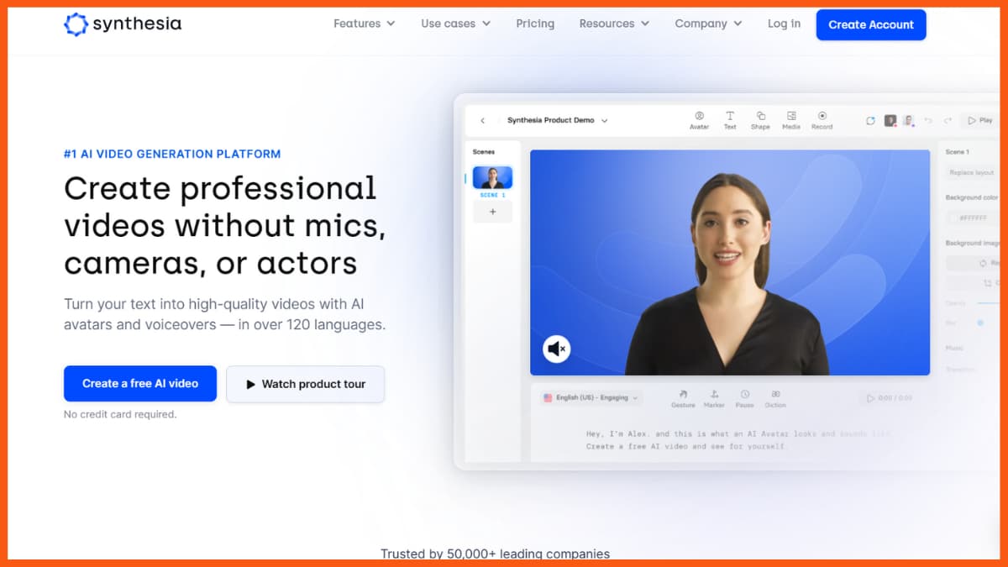Click the "No credit card required." text

(x=120, y=414)
